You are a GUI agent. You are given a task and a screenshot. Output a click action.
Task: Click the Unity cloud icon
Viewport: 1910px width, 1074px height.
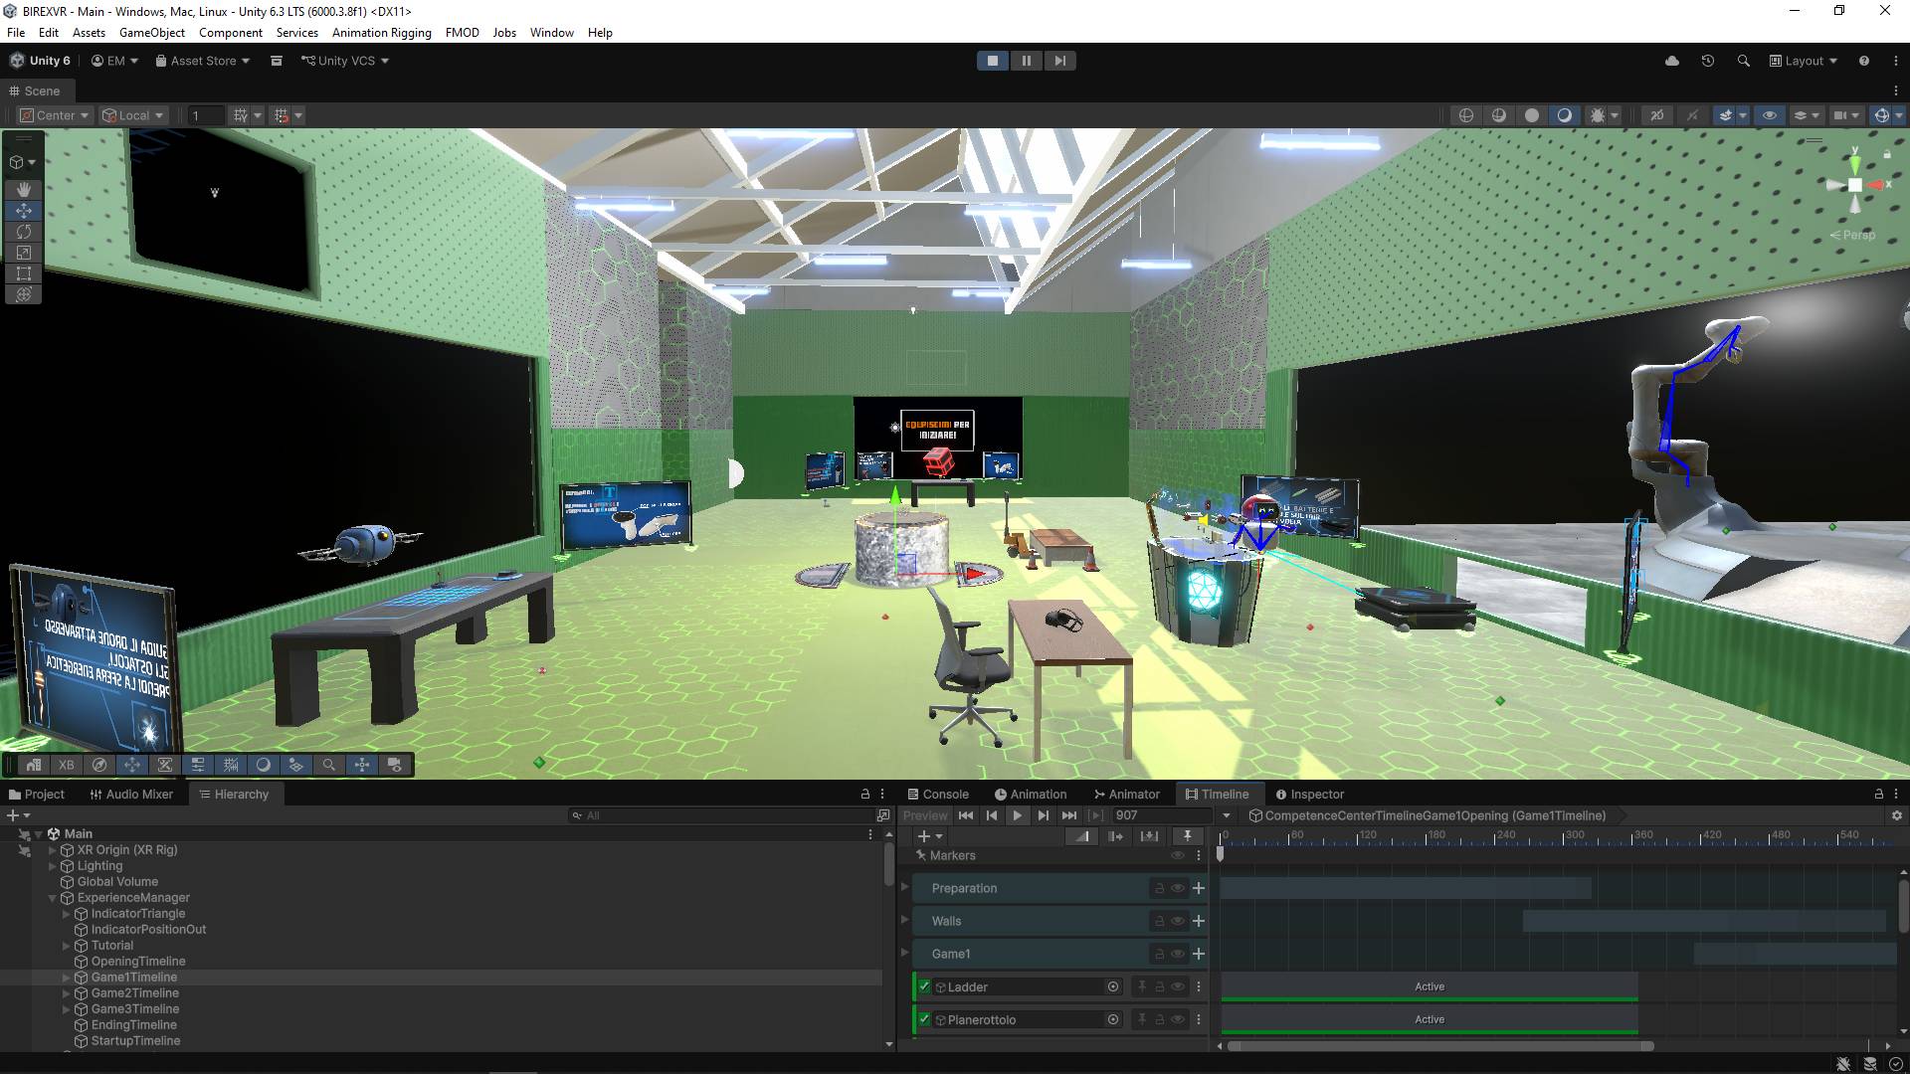1672,61
